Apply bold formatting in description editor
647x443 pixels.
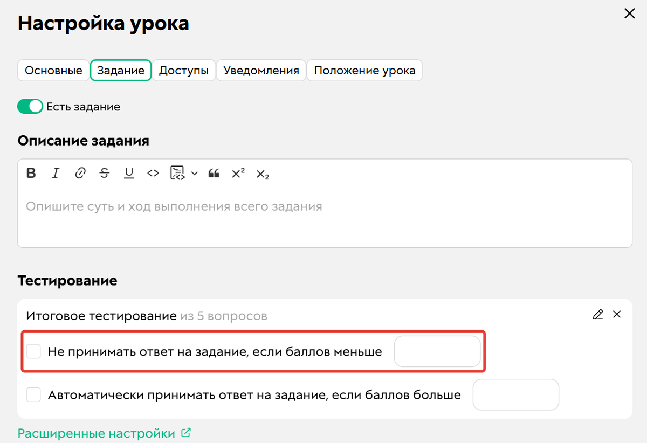[31, 173]
